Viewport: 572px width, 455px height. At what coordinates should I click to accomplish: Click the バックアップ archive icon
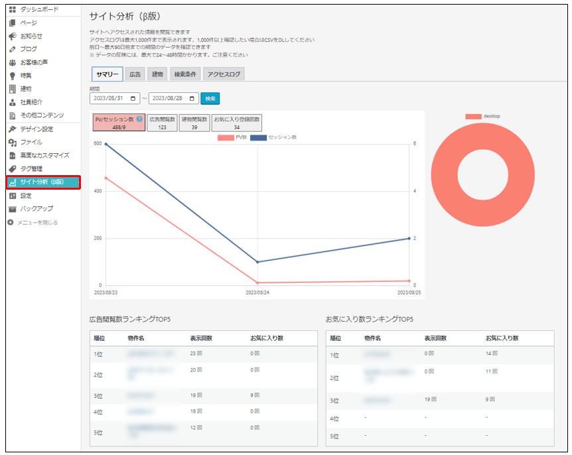(x=12, y=208)
